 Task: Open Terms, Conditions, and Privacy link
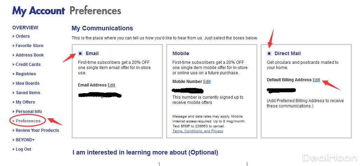tap(198, 131)
